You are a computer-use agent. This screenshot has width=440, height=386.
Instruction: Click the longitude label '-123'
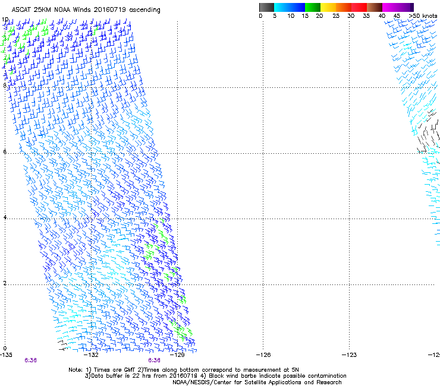click(x=350, y=355)
